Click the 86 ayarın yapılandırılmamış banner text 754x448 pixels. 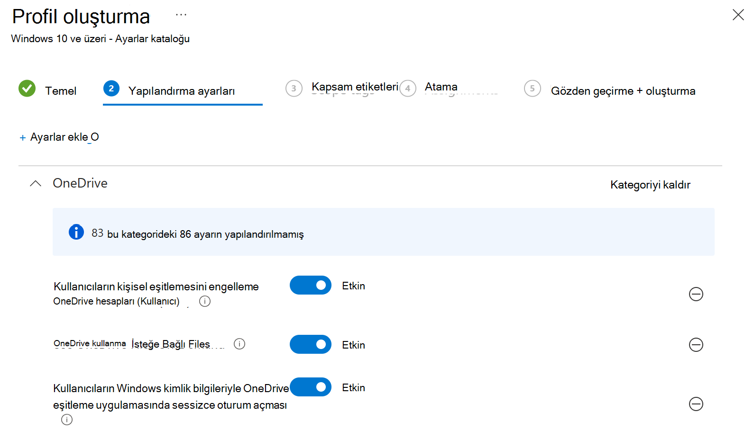pyautogui.click(x=198, y=233)
